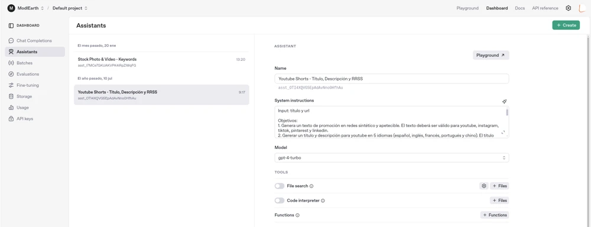Open the API reference page
591x227 pixels.
pyautogui.click(x=545, y=8)
